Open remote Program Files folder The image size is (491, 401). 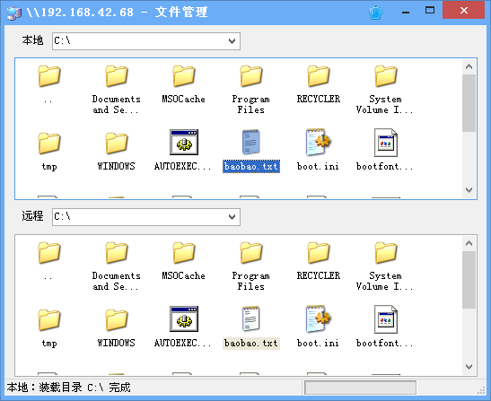[x=250, y=253]
